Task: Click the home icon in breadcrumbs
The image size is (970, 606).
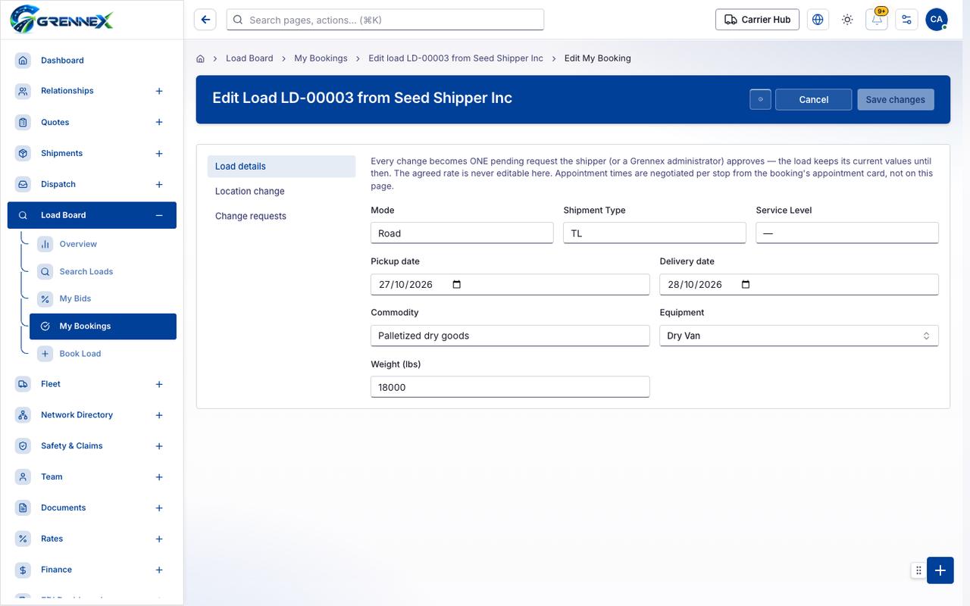Action: coord(201,58)
